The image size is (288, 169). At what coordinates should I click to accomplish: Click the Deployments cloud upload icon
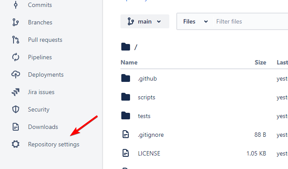16,74
